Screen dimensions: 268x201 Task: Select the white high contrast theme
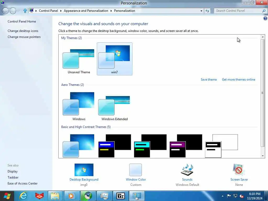click(221, 146)
